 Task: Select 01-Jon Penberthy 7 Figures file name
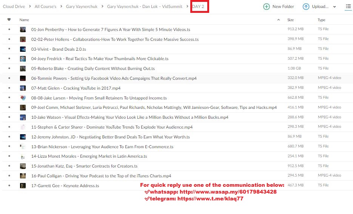click(111, 29)
